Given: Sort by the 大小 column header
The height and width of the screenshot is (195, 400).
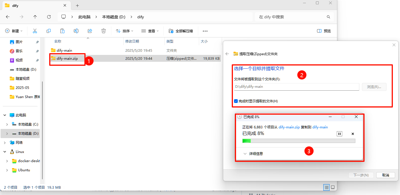Looking at the screenshot, I should [204, 41].
